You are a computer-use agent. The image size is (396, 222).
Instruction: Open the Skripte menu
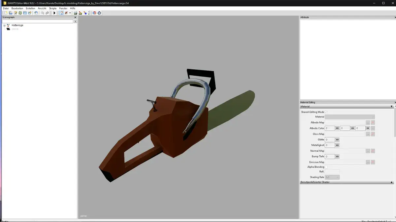pyautogui.click(x=52, y=8)
